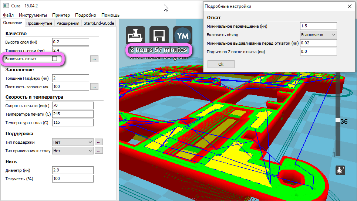Click '...' button next to Тип поддержки

[x=98, y=142]
